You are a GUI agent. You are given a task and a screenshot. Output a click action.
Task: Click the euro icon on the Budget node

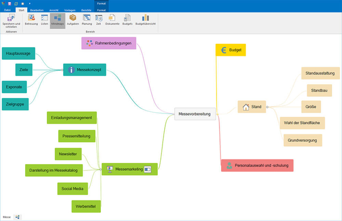(x=223, y=50)
